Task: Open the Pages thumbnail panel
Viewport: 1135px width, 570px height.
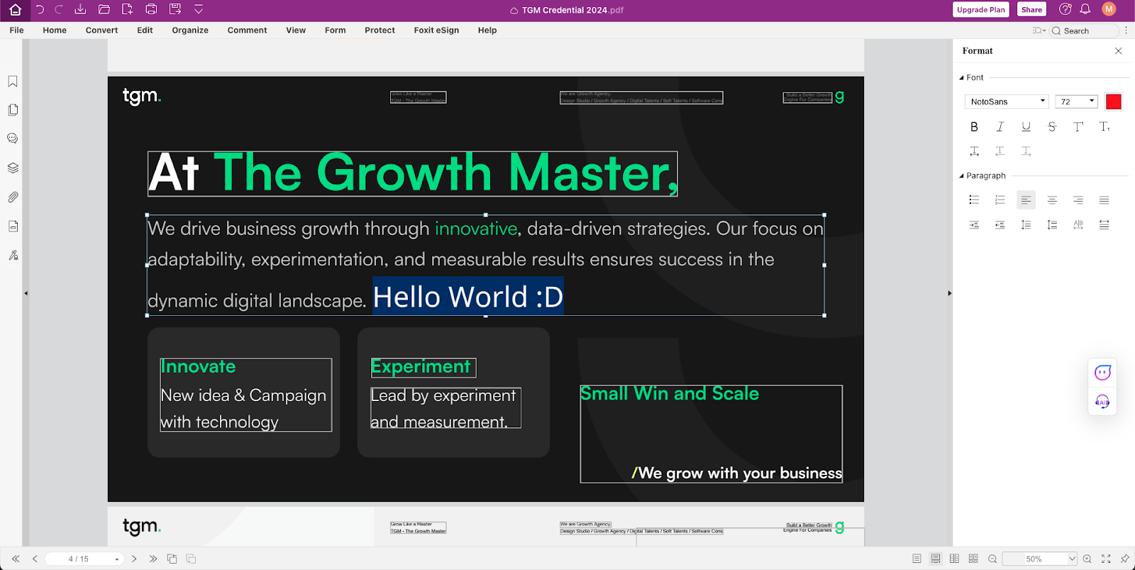Action: point(13,110)
